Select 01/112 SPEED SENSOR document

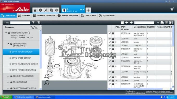[x=21, y=58]
